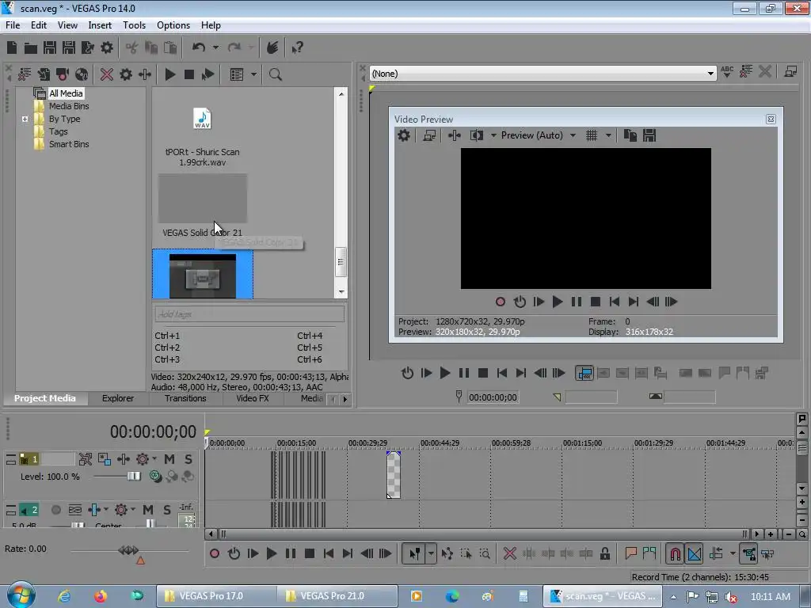Click the Save project icon
Viewport: 811px width, 608px height.
pos(50,48)
